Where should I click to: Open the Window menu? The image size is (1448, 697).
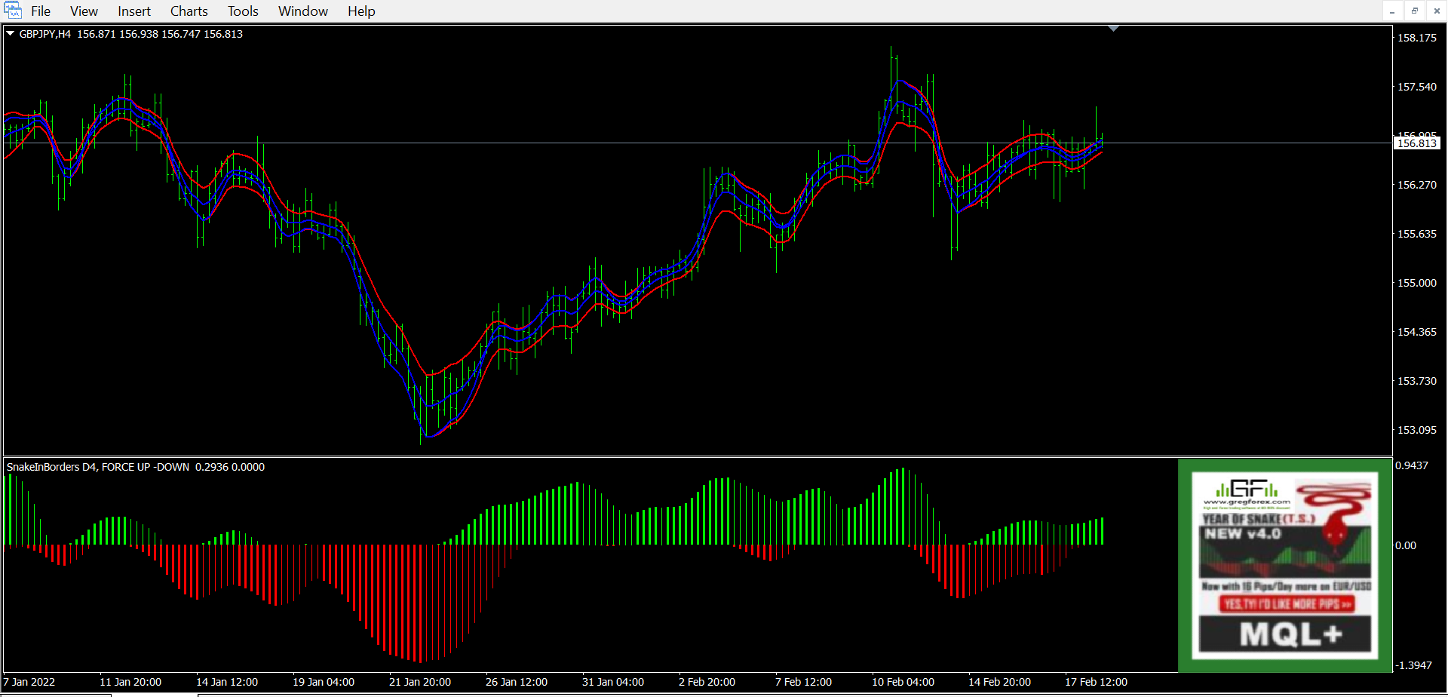303,11
